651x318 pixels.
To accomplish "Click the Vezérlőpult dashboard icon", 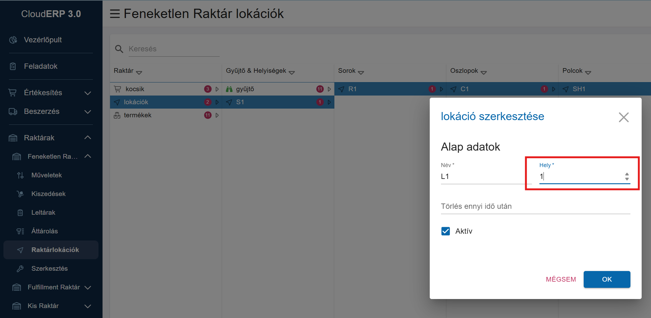I will [x=13, y=40].
